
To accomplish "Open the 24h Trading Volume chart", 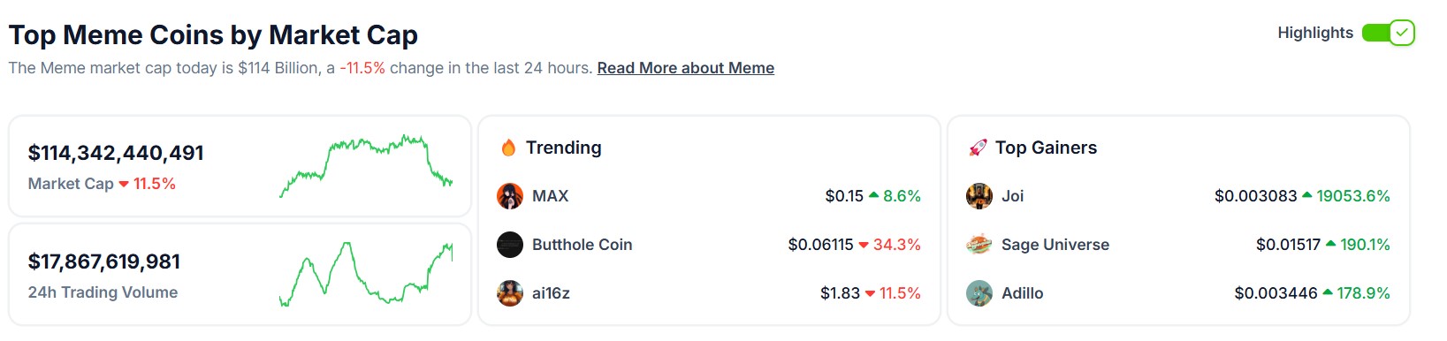I will click(x=366, y=275).
